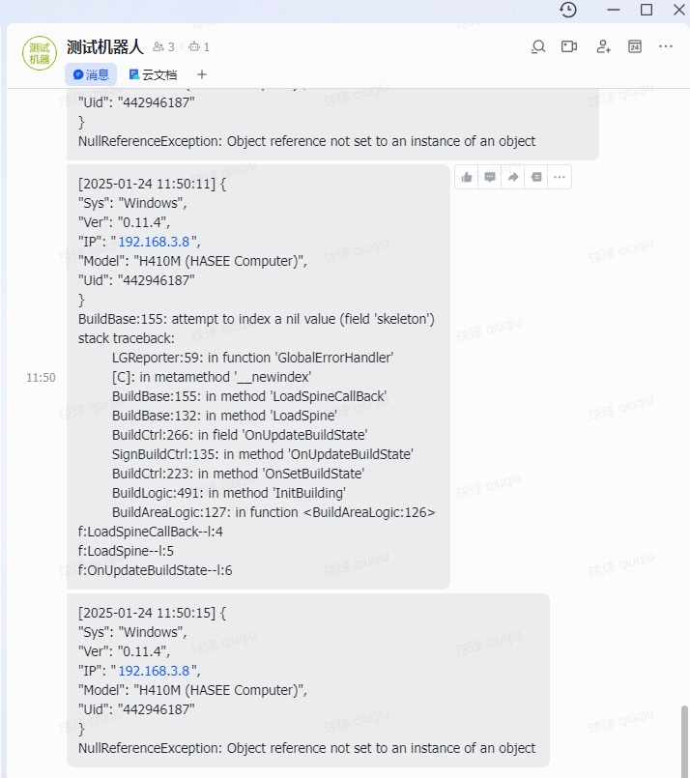
Task: Start a video meeting
Action: click(x=569, y=46)
